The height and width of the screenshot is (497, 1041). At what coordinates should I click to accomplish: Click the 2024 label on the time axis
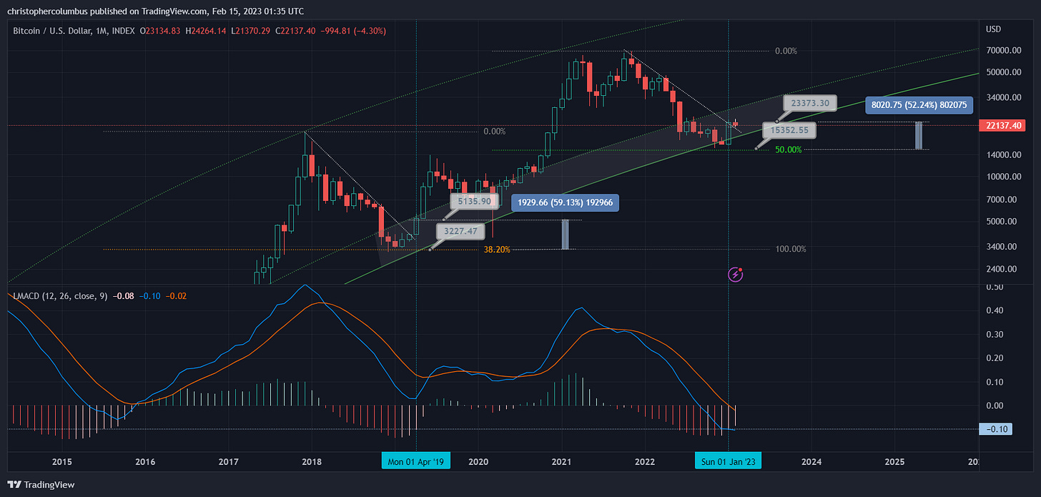[811, 462]
